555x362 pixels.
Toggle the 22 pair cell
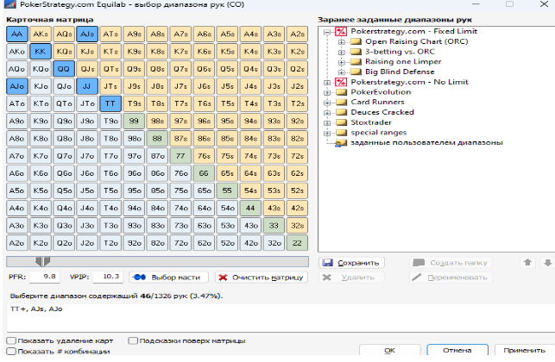[297, 243]
